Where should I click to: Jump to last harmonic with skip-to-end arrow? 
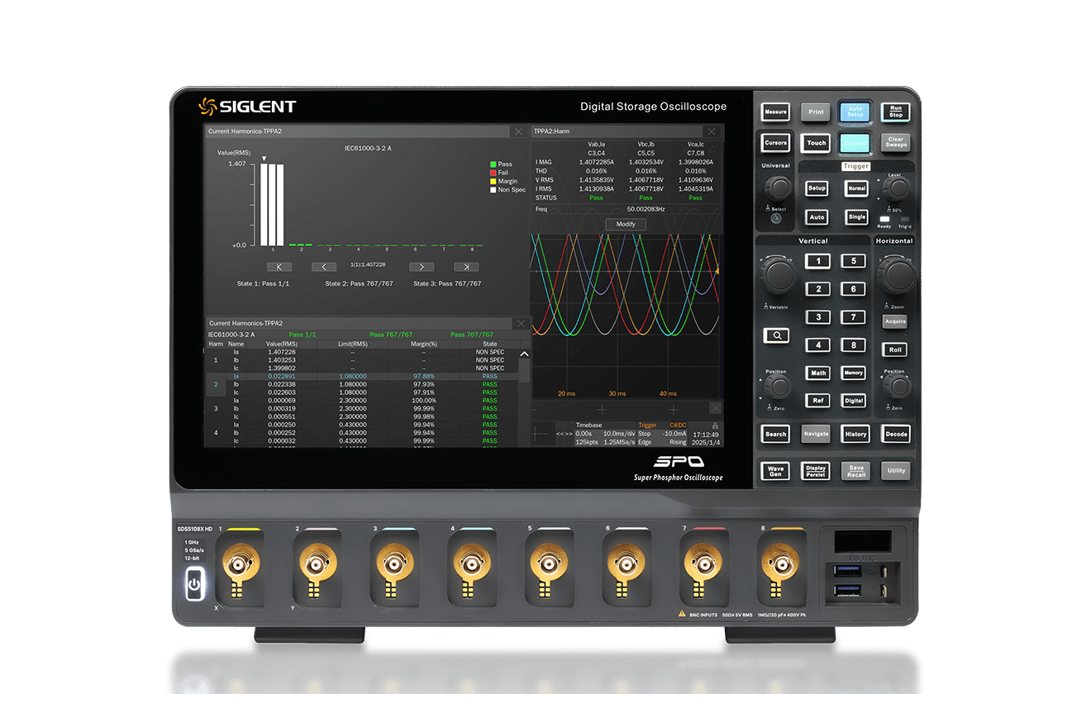pyautogui.click(x=466, y=267)
